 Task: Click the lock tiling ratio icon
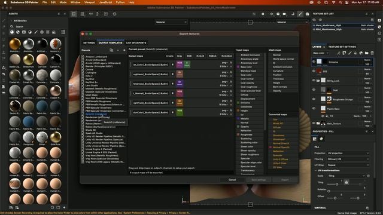pos(346,182)
